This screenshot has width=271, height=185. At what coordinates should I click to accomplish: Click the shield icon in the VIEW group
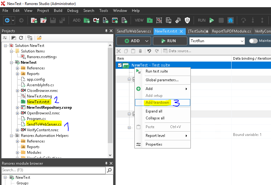click(187, 20)
